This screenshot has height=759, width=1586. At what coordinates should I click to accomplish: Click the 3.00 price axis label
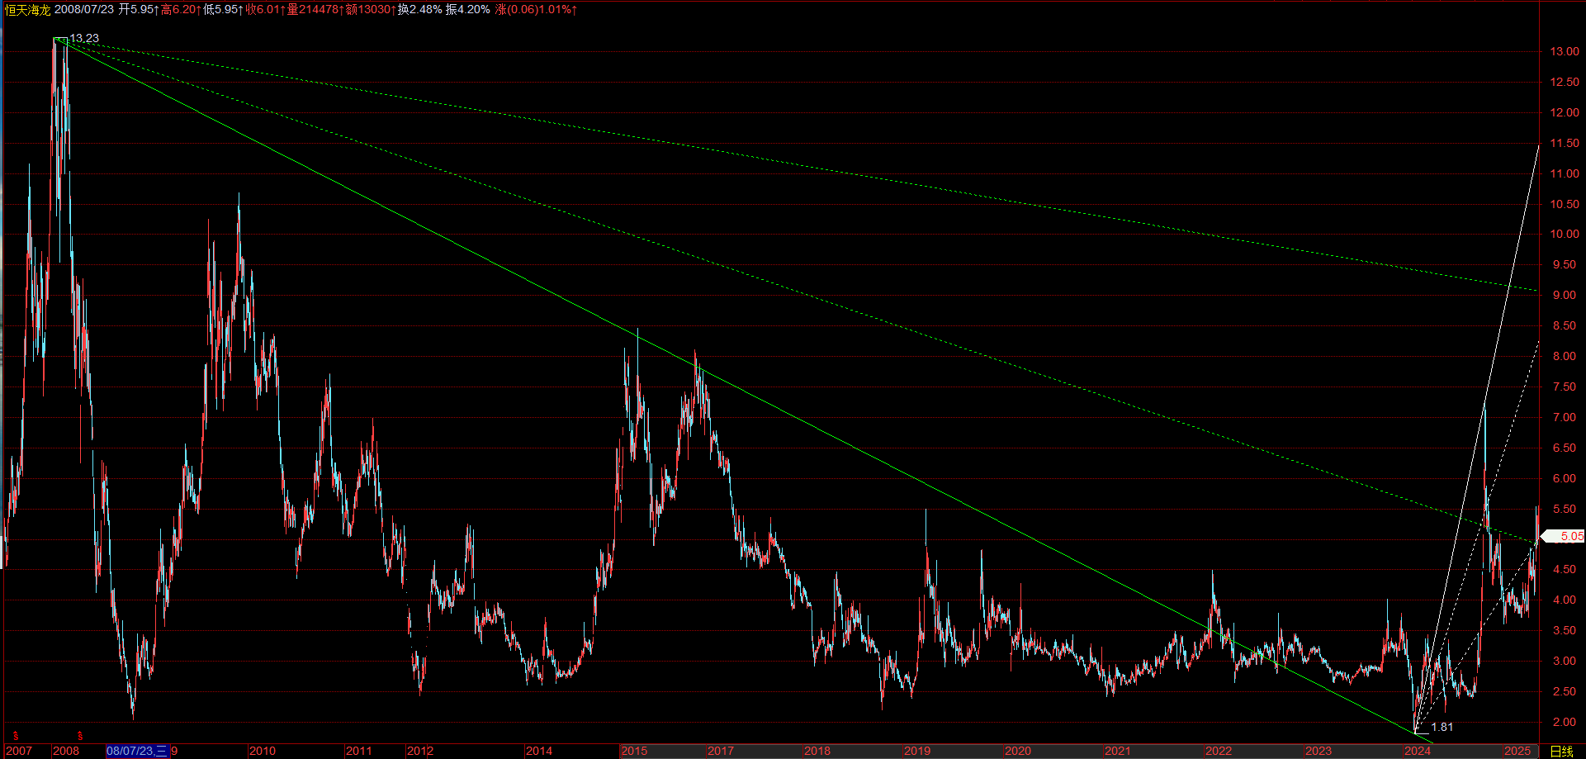1566,661
